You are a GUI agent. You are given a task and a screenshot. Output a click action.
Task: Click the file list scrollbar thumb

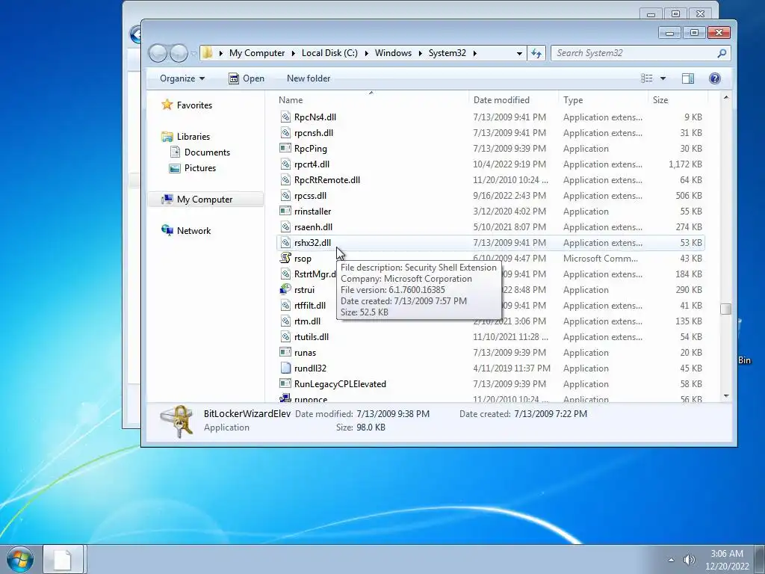tap(726, 309)
